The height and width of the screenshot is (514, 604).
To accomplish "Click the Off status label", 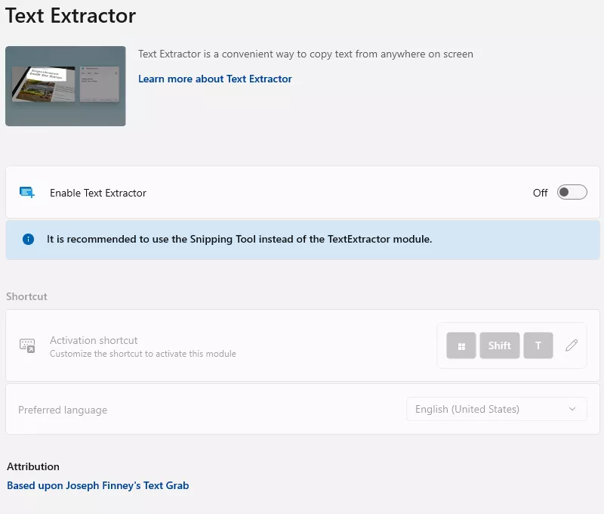I will click(540, 193).
